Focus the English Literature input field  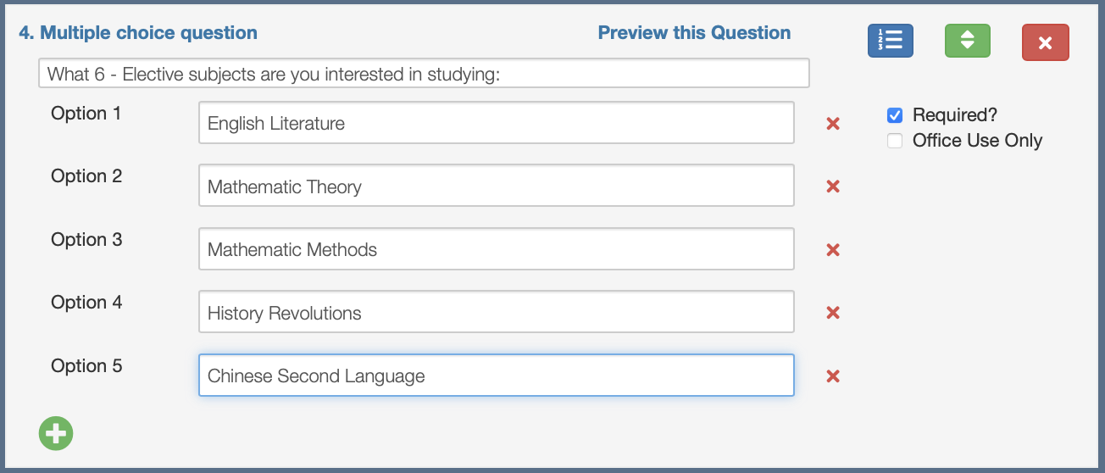pos(497,123)
